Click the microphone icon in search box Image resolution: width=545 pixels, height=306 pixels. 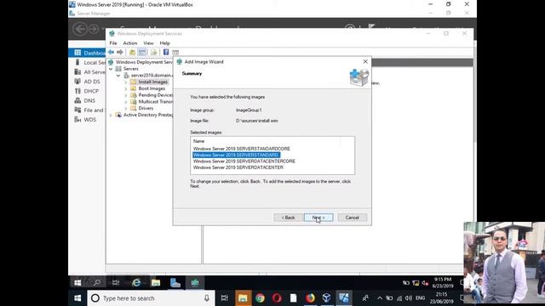tap(207, 298)
